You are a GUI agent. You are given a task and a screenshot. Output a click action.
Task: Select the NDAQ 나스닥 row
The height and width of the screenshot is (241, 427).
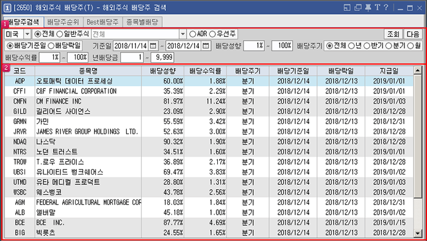coord(209,142)
